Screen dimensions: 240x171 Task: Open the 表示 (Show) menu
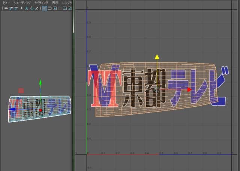click(x=55, y=3)
